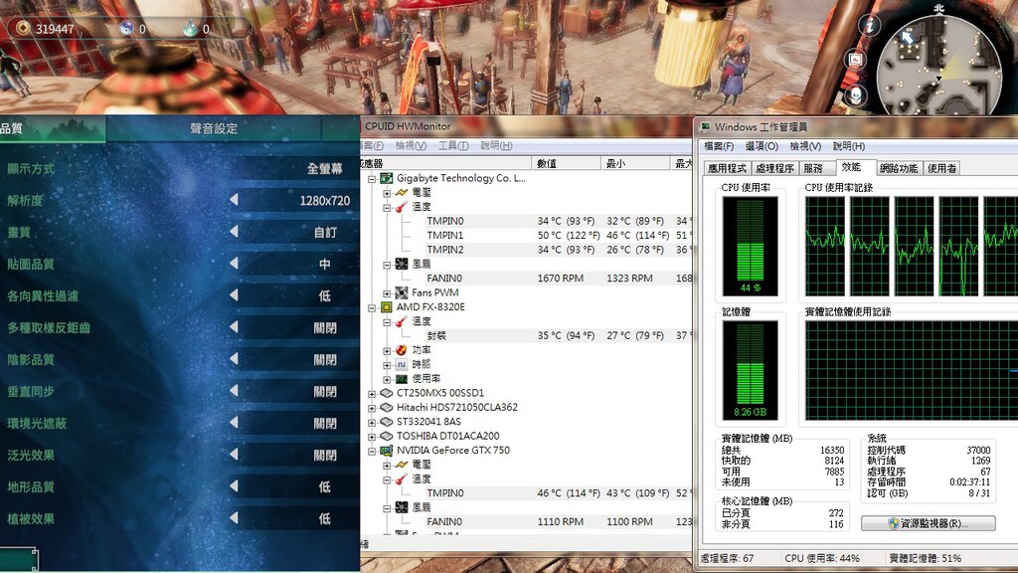Image resolution: width=1018 pixels, height=573 pixels.
Task: Open the 資源監視器(R) button
Action: click(x=928, y=523)
